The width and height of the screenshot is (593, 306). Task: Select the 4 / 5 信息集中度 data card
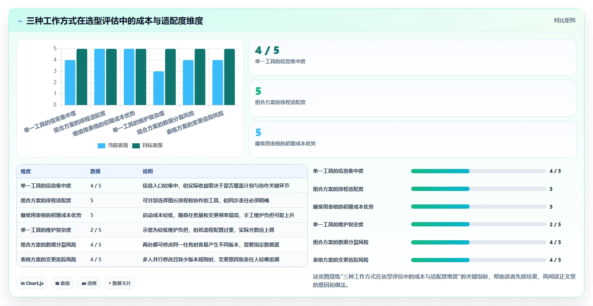[x=412, y=57]
